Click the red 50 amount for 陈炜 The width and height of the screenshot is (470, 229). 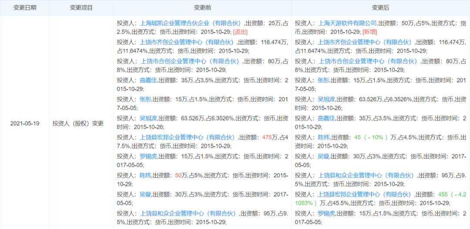(178, 176)
